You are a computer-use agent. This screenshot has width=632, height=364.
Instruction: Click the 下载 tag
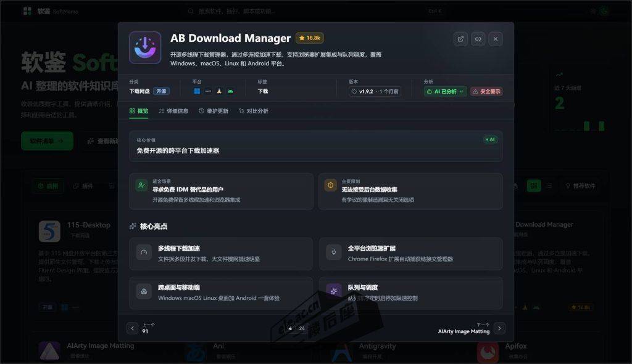pyautogui.click(x=263, y=91)
